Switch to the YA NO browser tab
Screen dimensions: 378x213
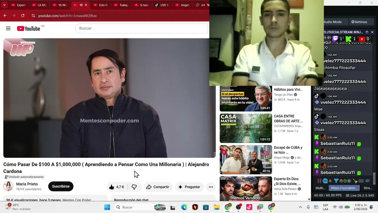pyautogui.click(x=60, y=5)
